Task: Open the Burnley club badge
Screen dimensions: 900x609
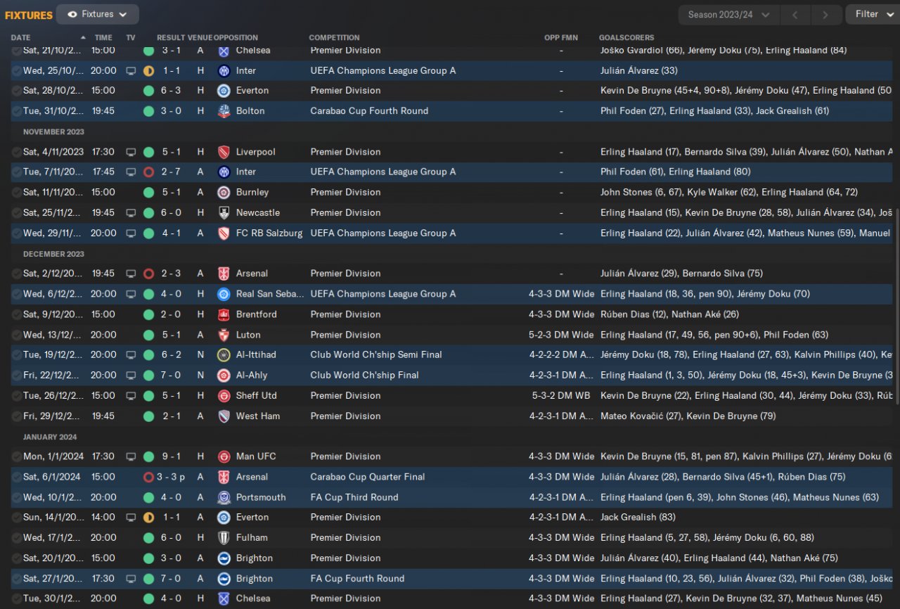Action: [224, 192]
